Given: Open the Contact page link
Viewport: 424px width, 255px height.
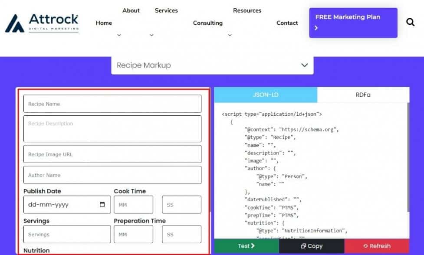Looking at the screenshot, I should tap(287, 23).
